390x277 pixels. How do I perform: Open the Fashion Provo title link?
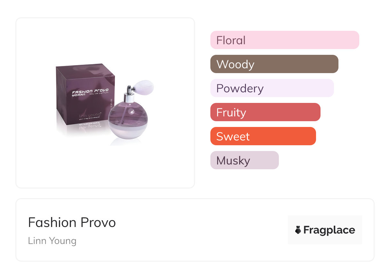72,222
